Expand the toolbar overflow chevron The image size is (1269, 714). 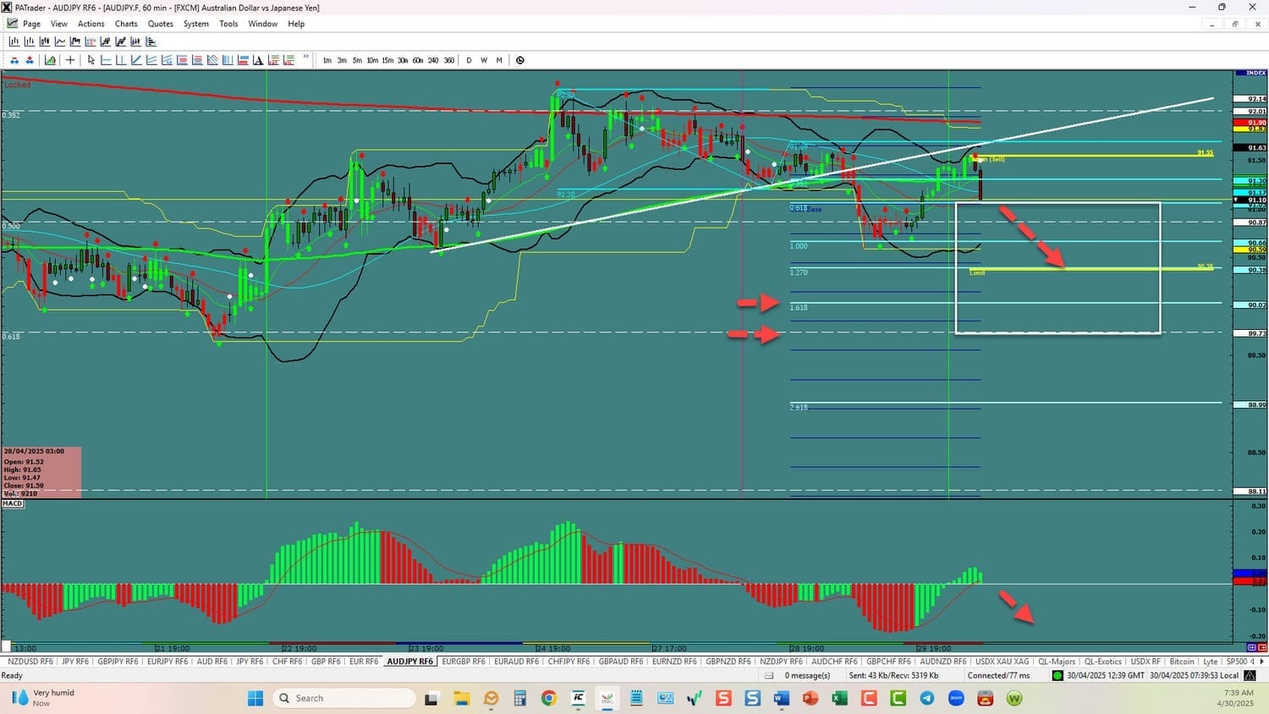tap(306, 58)
